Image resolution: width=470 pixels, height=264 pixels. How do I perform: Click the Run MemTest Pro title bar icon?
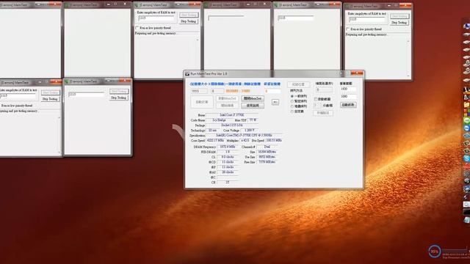(x=187, y=73)
